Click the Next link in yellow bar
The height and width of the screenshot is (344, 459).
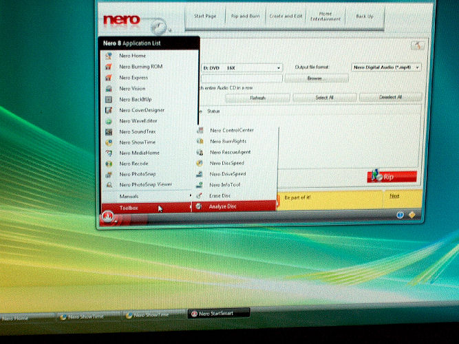click(394, 196)
